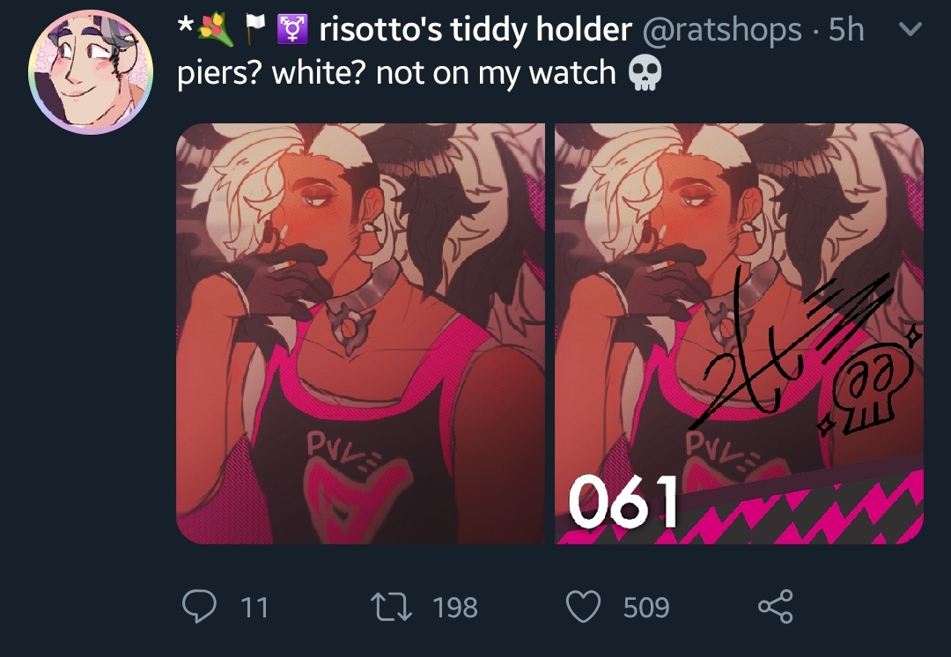Click the bouquet emoji in display name
The image size is (951, 657).
coord(216,29)
